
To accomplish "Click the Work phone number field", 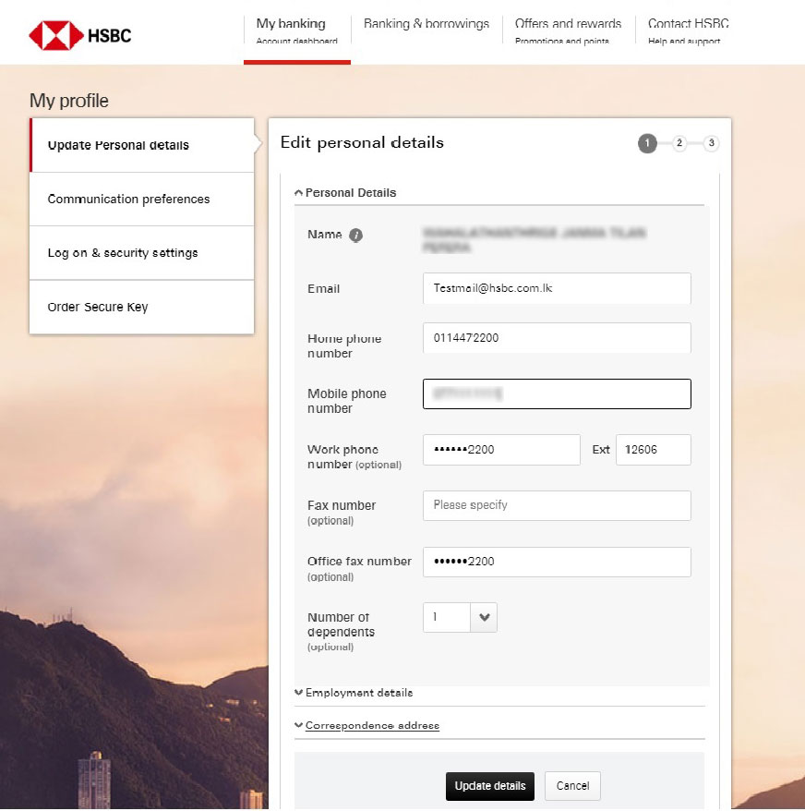I will 501,450.
